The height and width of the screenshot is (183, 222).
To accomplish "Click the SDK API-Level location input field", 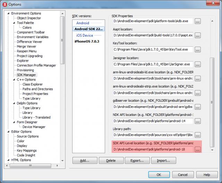I will pos(153,149).
